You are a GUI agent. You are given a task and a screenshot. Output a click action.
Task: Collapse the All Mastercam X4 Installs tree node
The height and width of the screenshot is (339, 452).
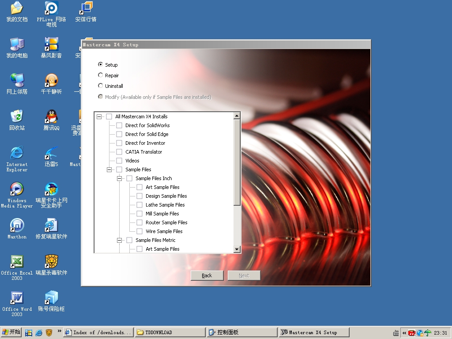[x=99, y=117]
